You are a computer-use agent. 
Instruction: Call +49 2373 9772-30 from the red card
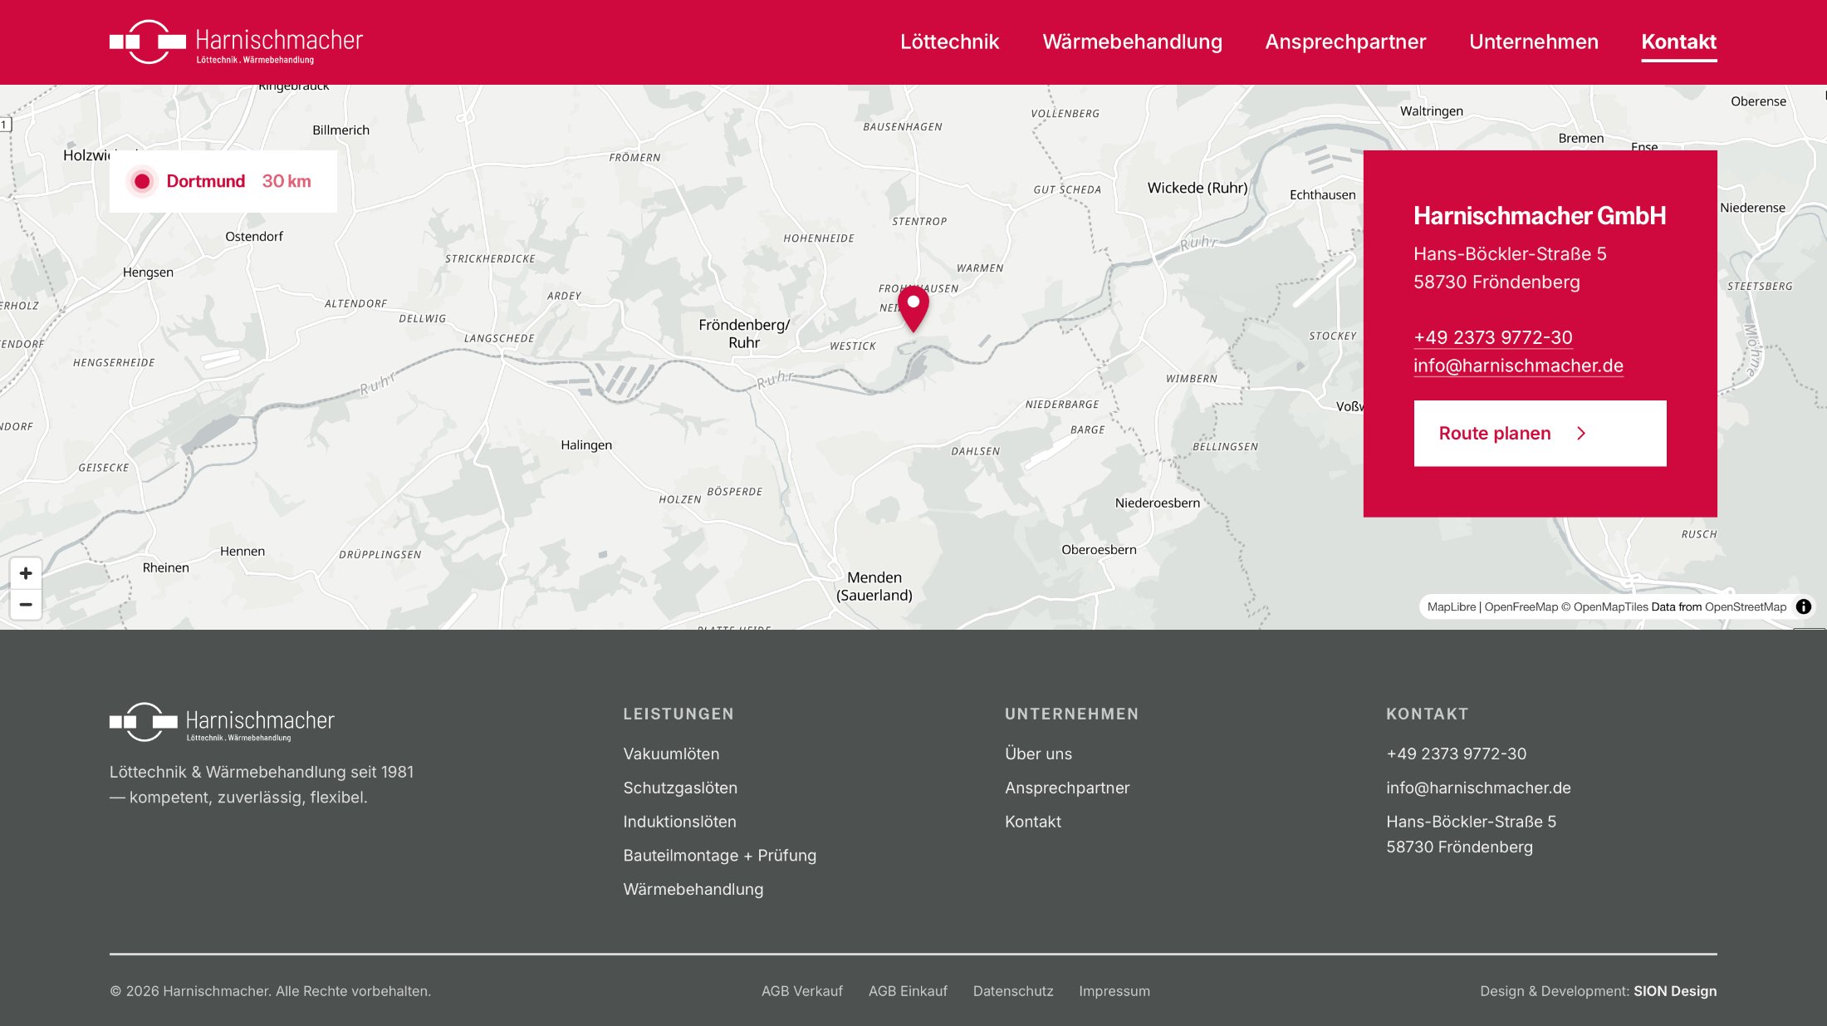(1492, 337)
